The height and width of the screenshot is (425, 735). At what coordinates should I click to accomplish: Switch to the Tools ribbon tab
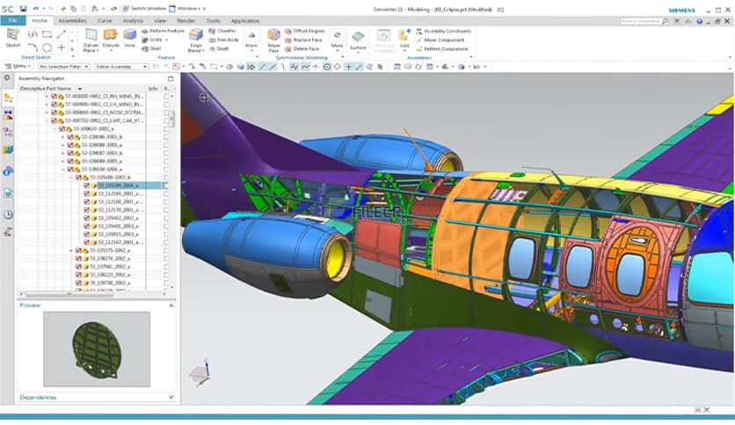213,20
